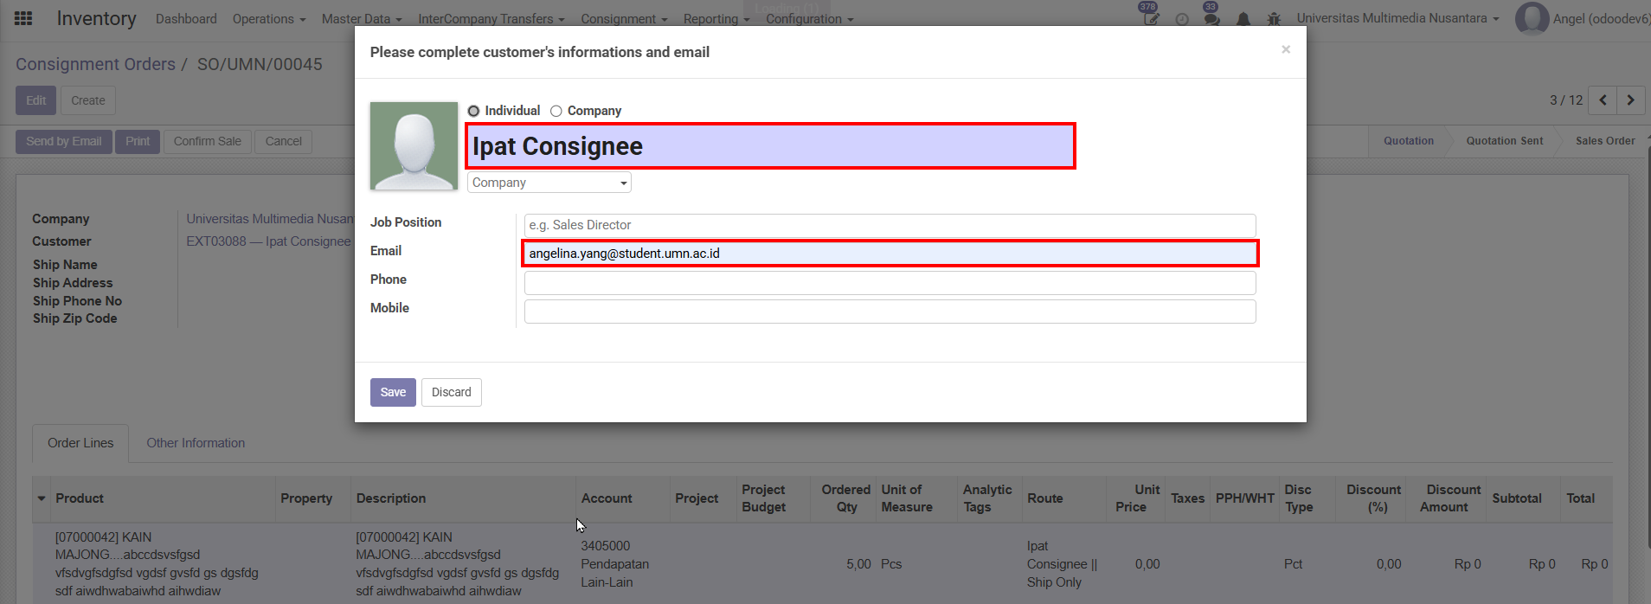
Task: Select the Individual radio option
Action: pos(473,111)
